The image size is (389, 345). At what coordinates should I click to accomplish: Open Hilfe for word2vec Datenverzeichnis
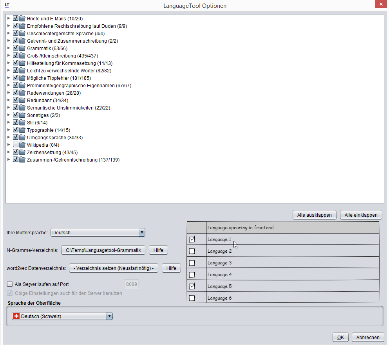171,268
